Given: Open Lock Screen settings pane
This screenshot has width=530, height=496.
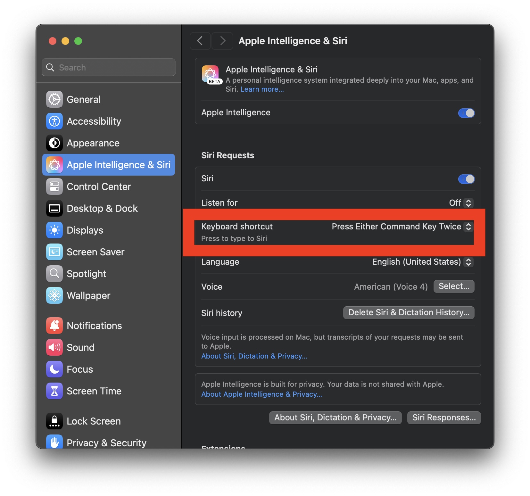Looking at the screenshot, I should (109, 421).
